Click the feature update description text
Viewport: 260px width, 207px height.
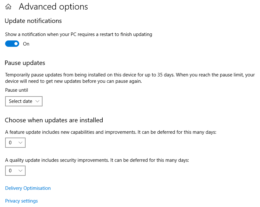(x=111, y=132)
